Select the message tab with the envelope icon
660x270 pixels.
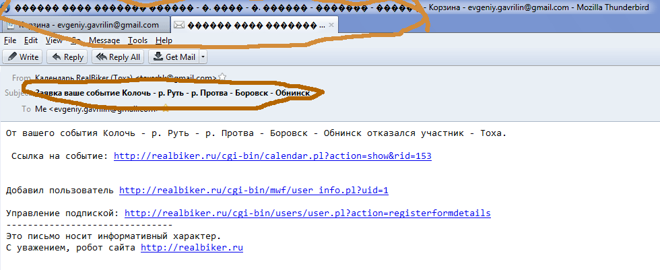(249, 25)
